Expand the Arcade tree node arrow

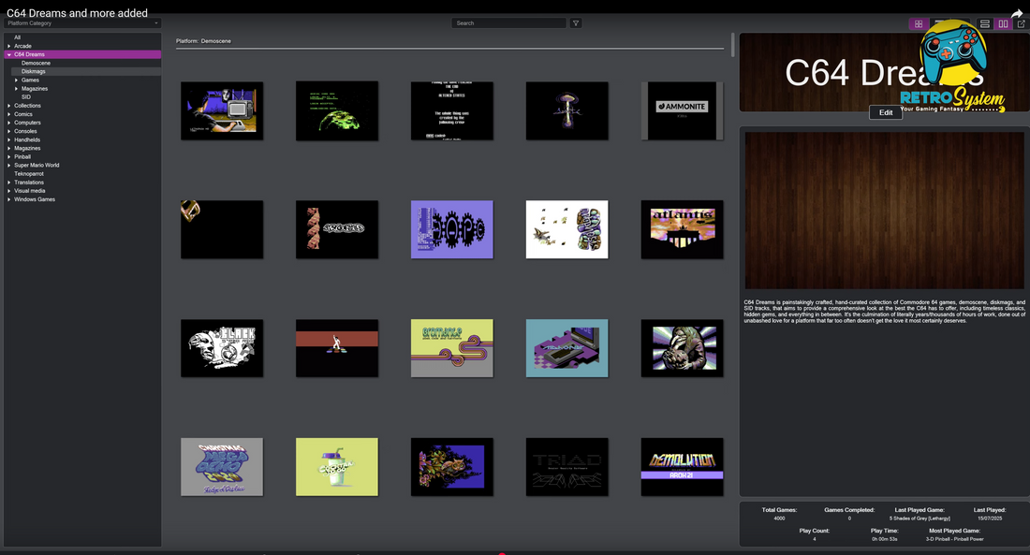click(x=8, y=46)
